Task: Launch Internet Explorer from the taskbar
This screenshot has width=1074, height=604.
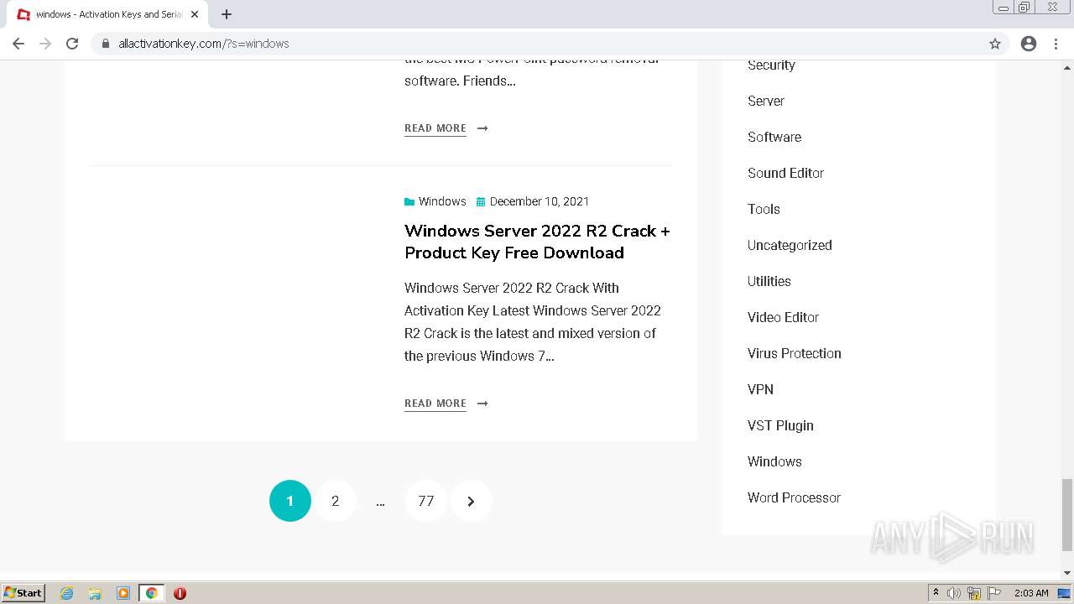Action: coord(67,593)
